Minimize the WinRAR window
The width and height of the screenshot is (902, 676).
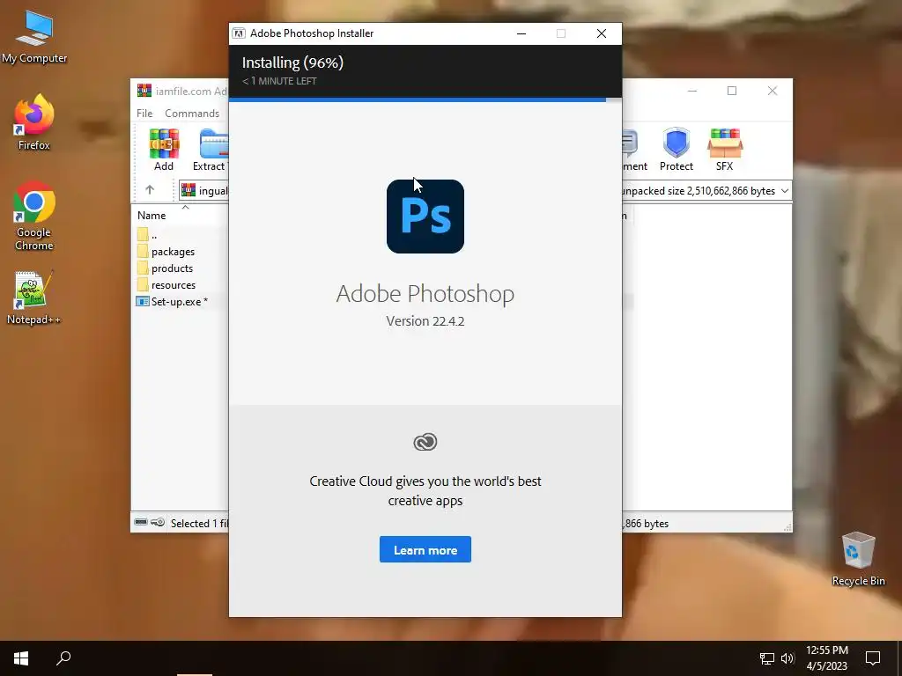692,91
